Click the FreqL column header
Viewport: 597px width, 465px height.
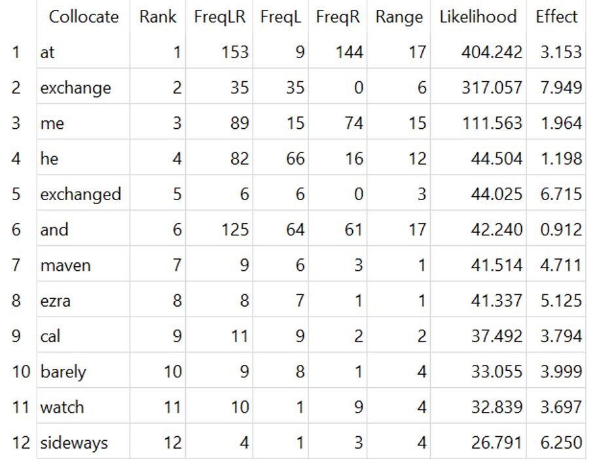click(x=281, y=17)
